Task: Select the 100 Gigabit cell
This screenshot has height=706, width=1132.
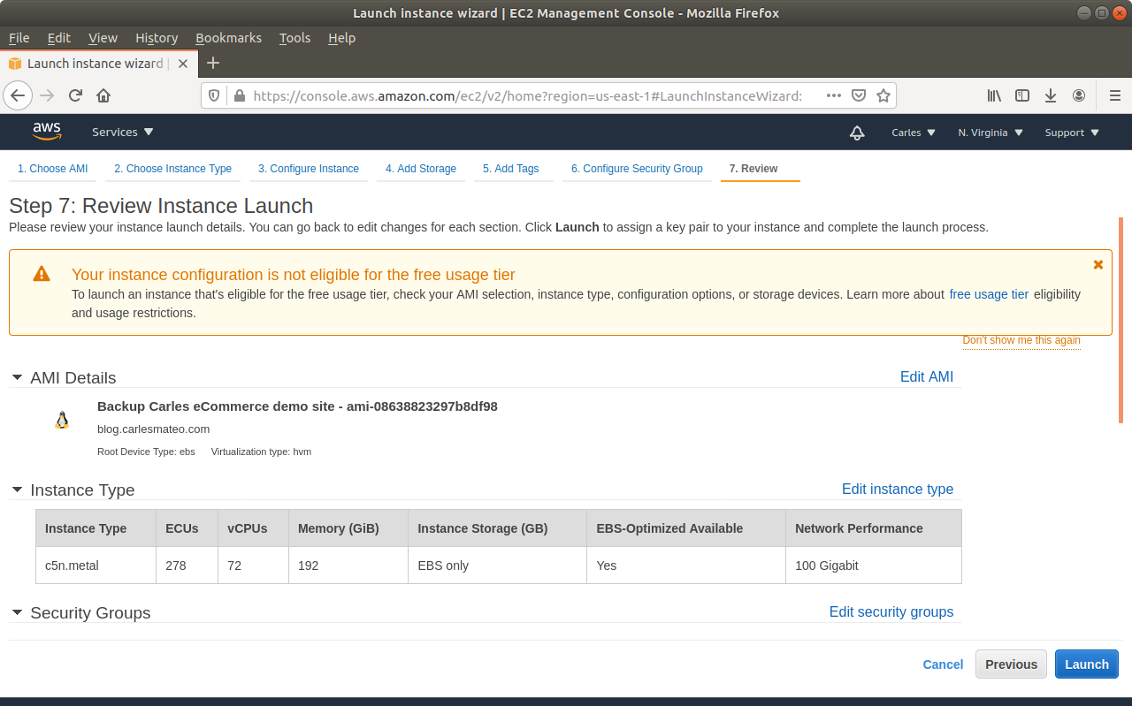Action: (873, 566)
